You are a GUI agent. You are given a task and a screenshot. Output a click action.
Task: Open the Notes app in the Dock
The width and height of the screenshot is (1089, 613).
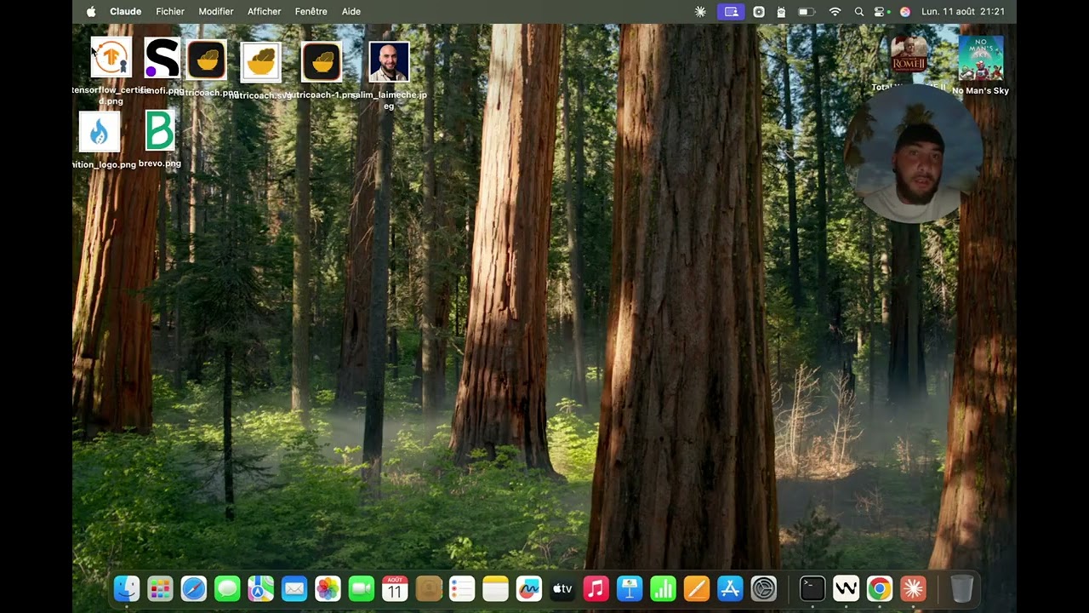coord(495,588)
